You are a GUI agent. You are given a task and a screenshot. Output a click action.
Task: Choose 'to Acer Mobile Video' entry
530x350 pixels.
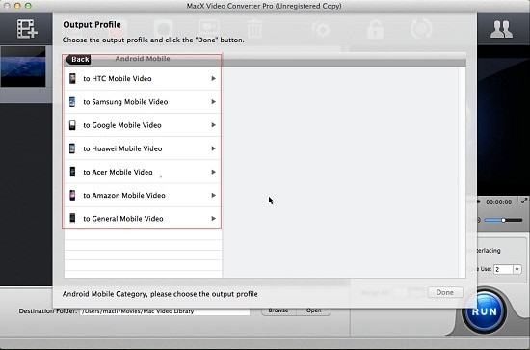pyautogui.click(x=143, y=172)
